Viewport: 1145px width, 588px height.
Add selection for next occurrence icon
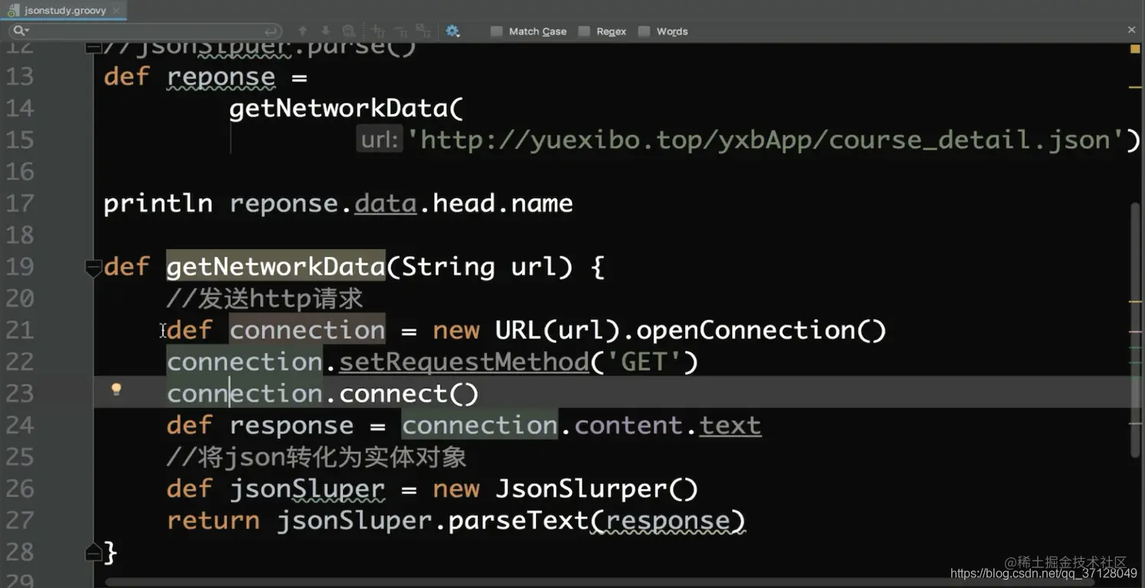(x=378, y=31)
